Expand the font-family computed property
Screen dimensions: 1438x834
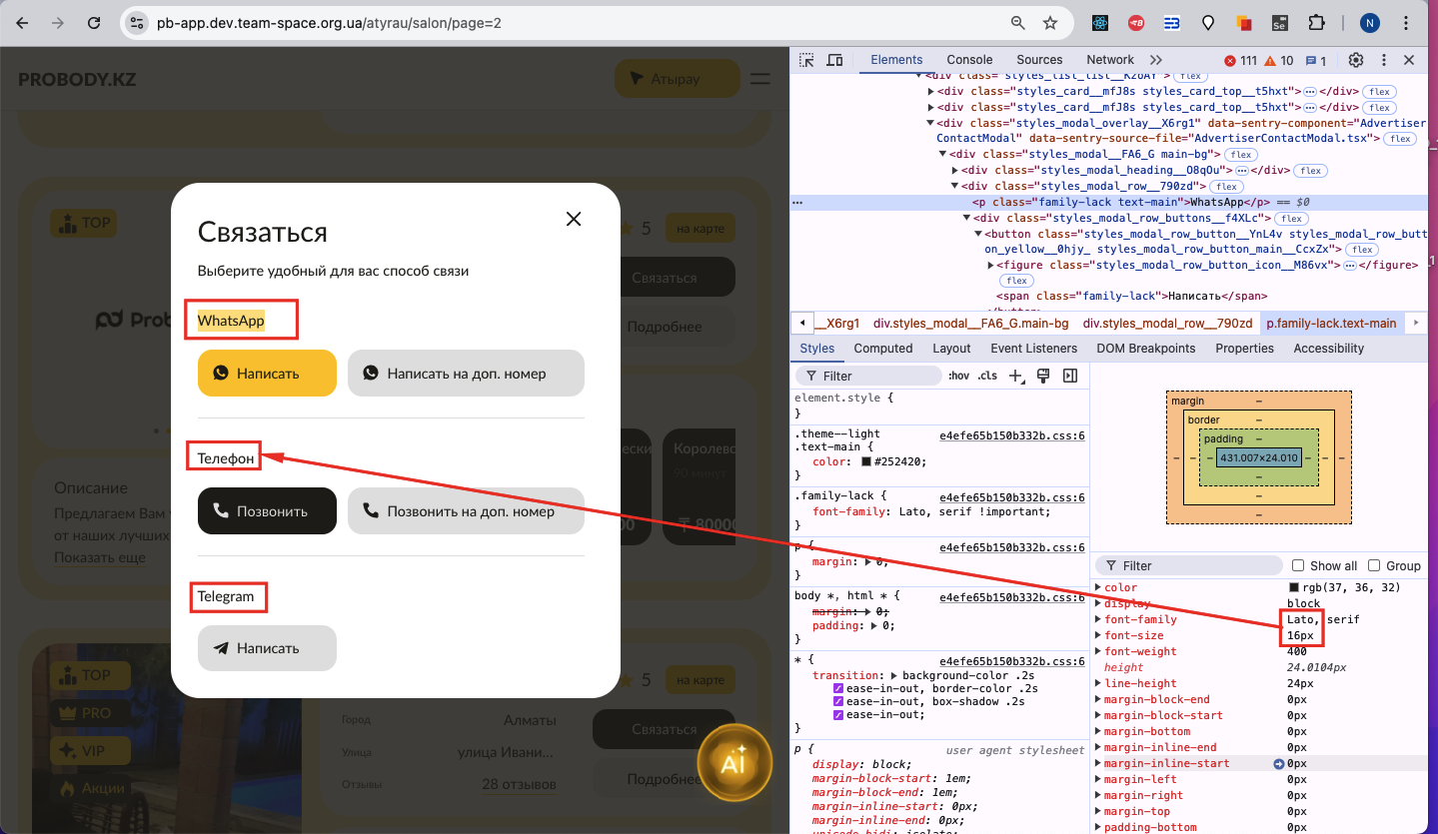point(1098,620)
